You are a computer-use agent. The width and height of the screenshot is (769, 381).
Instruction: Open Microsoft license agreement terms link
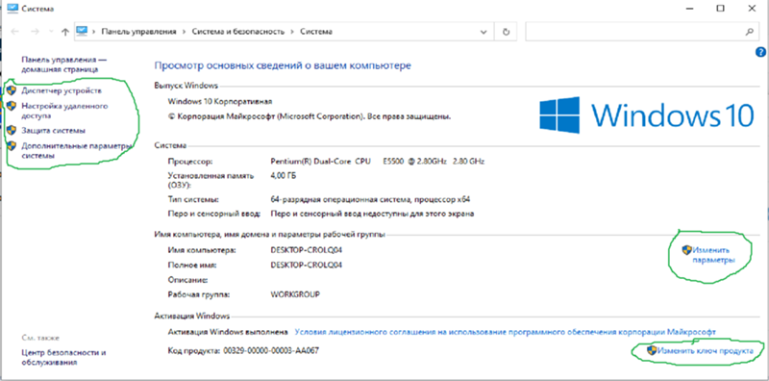506,332
